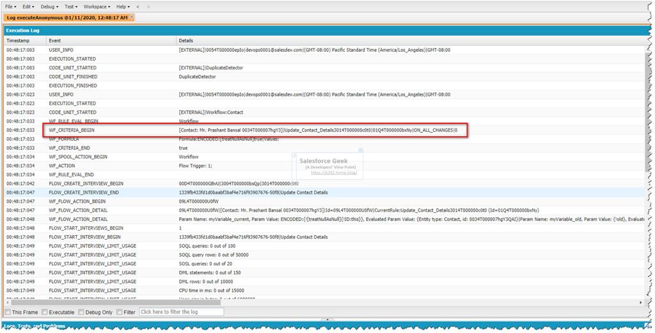The image size is (655, 333).
Task: Open the Help menu
Action: tap(123, 6)
